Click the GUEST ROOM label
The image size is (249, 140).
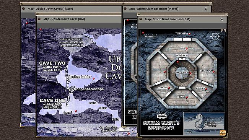(206, 71)
